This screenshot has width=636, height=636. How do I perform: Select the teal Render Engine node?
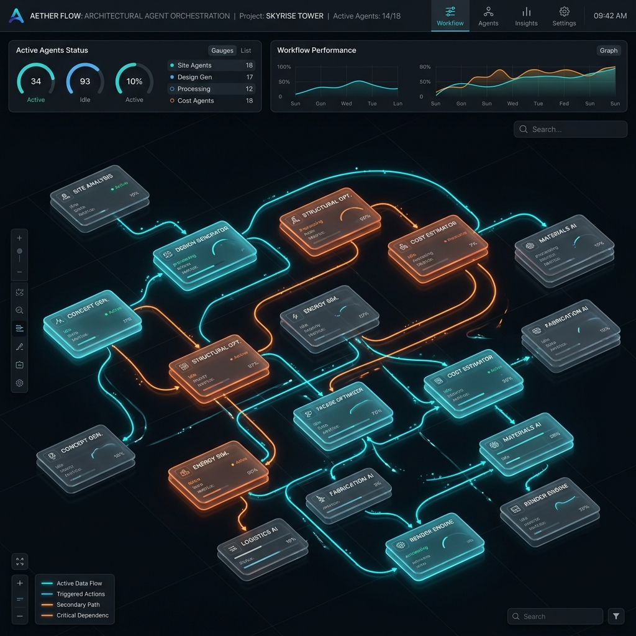click(x=435, y=547)
